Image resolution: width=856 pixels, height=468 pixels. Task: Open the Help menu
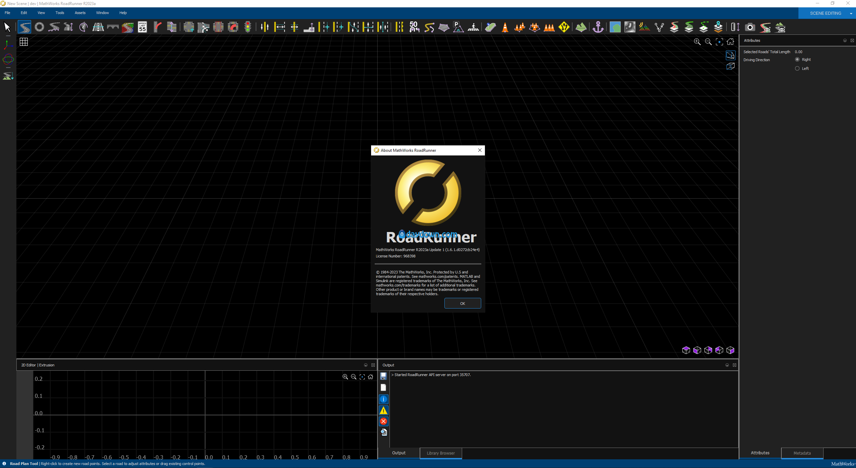(x=123, y=13)
